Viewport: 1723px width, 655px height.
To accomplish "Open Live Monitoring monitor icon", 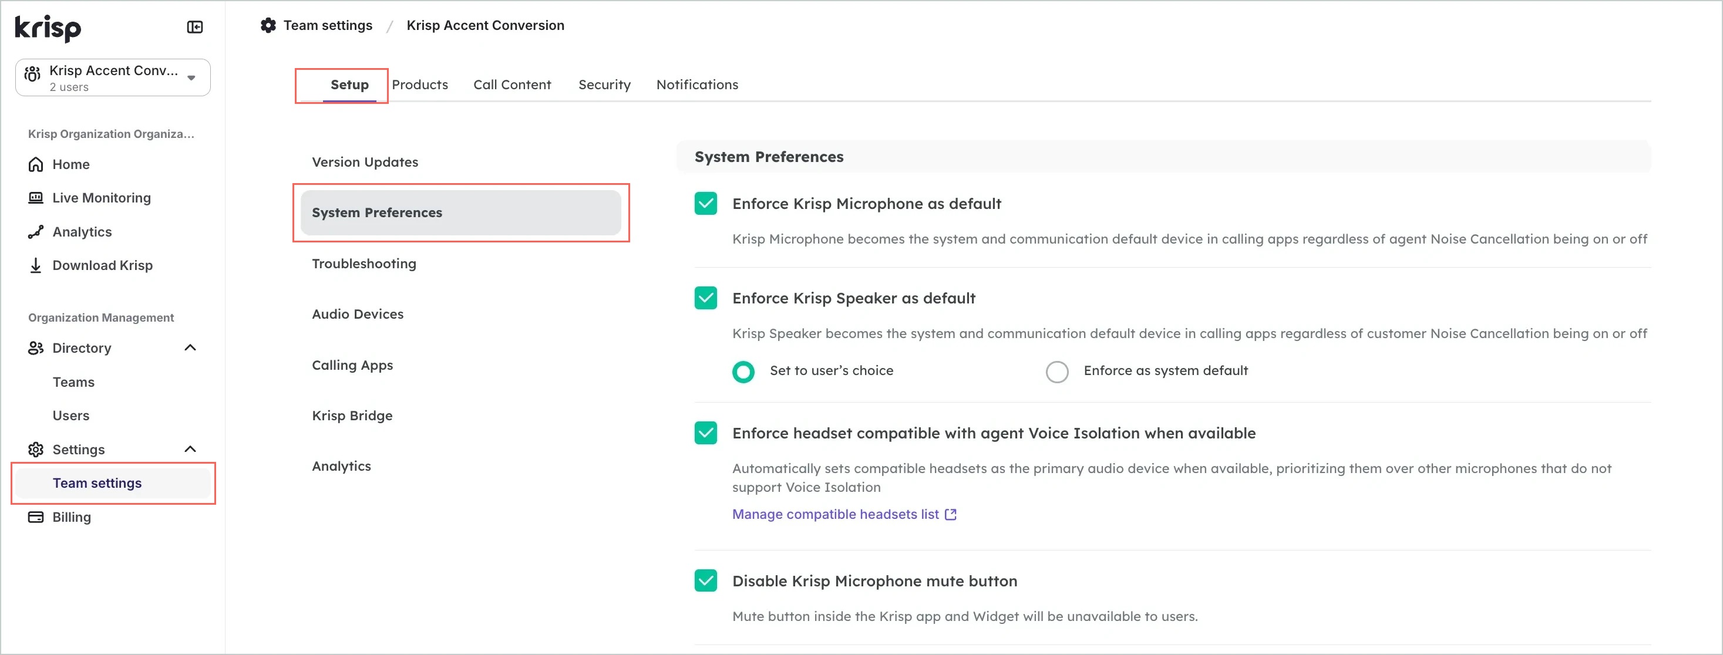I will 36,198.
